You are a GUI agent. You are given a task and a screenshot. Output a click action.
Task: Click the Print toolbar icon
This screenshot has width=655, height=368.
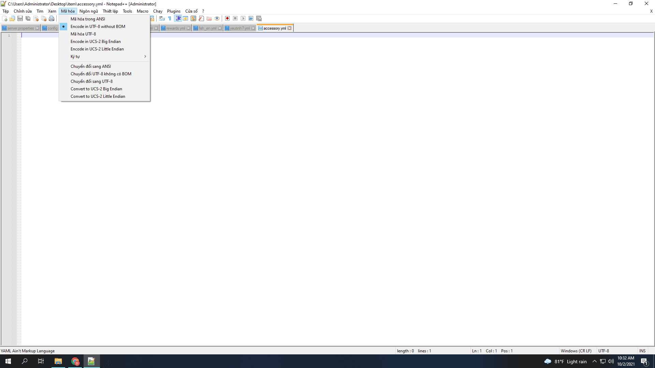(x=52, y=18)
